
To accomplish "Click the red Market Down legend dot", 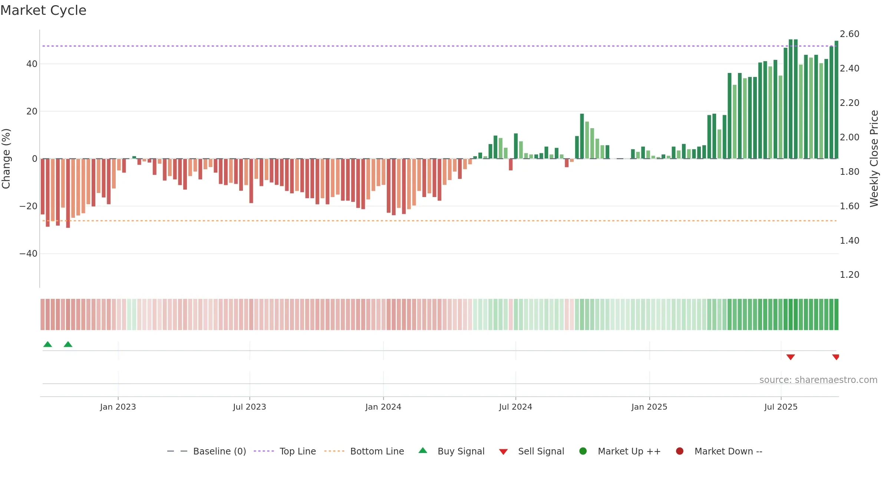I will point(680,451).
